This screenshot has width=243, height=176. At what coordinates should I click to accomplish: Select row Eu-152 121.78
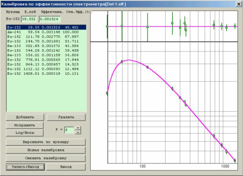[x=46, y=37]
